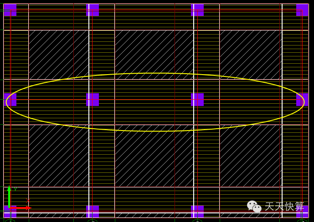
Task: Select rightmost purple column on middle red axis
Action: pos(302,100)
